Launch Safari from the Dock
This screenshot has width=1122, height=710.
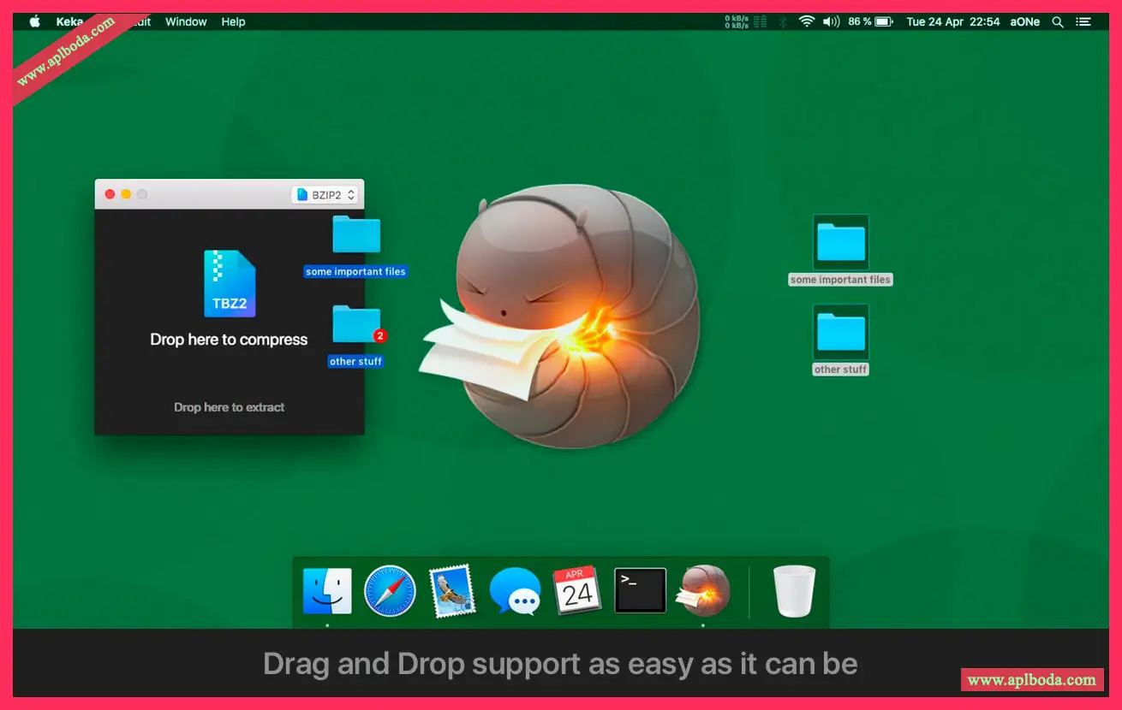pyautogui.click(x=390, y=591)
